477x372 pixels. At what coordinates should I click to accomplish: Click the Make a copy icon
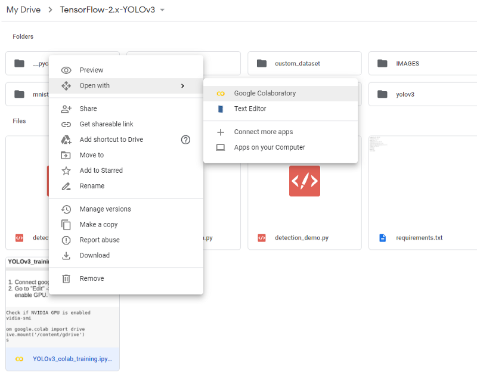(x=66, y=225)
